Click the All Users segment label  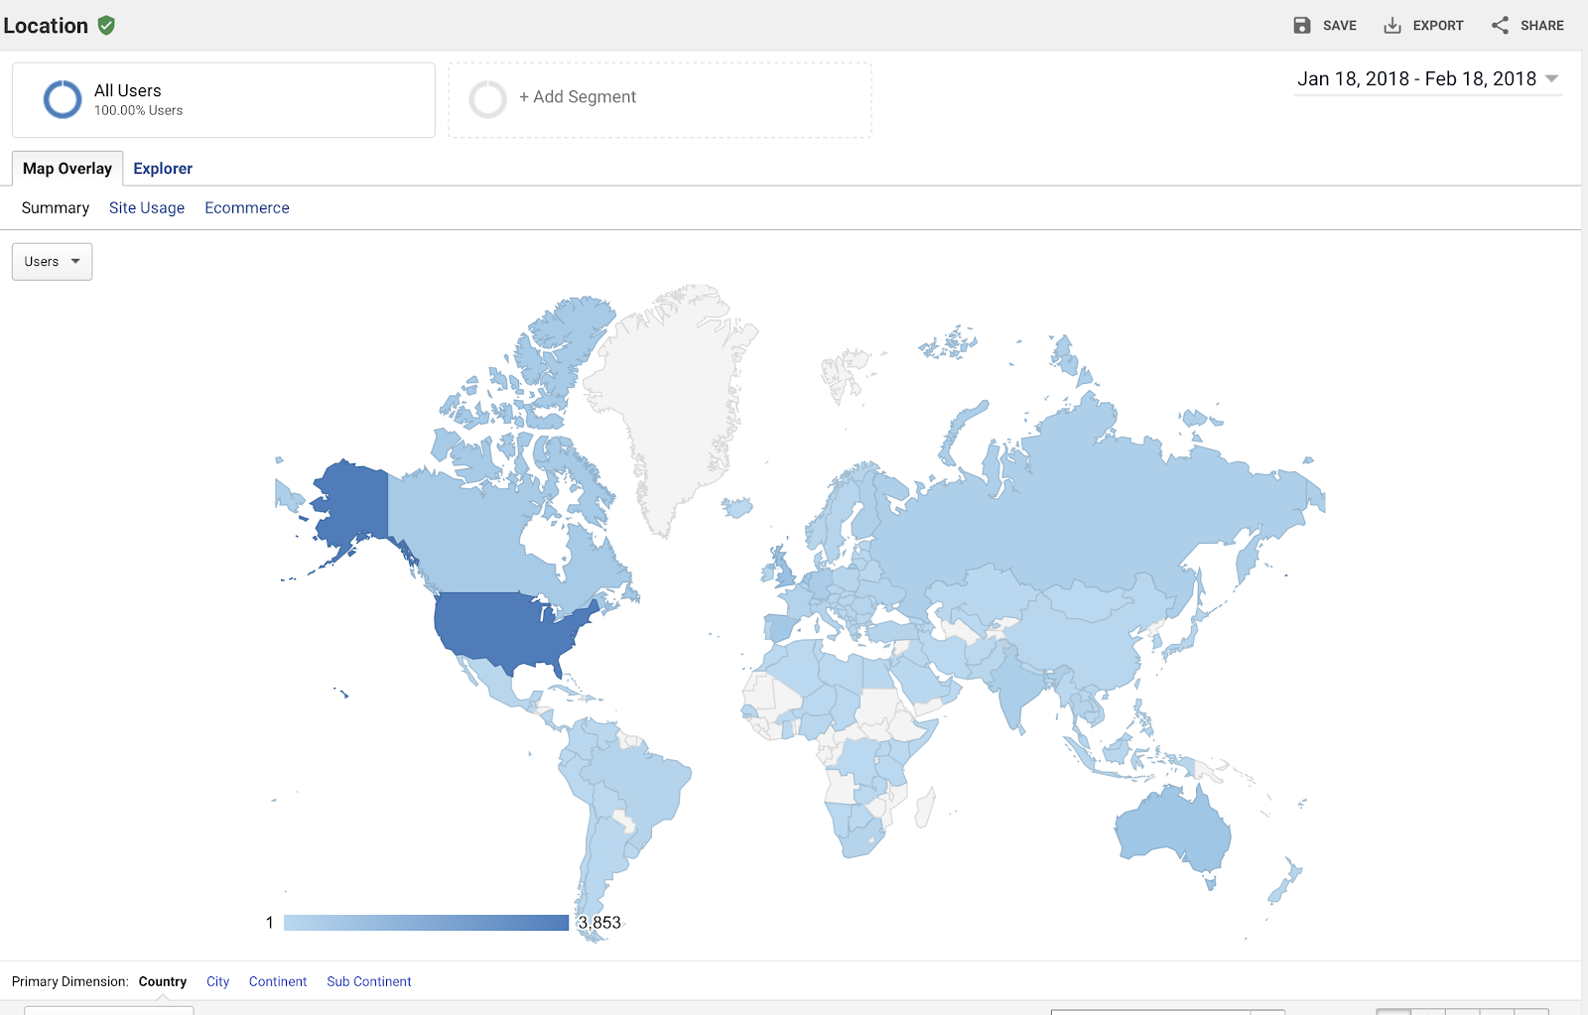[127, 90]
